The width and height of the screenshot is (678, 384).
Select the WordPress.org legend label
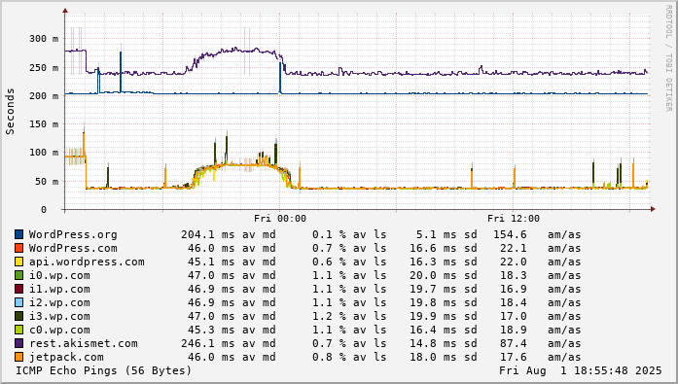point(73,234)
